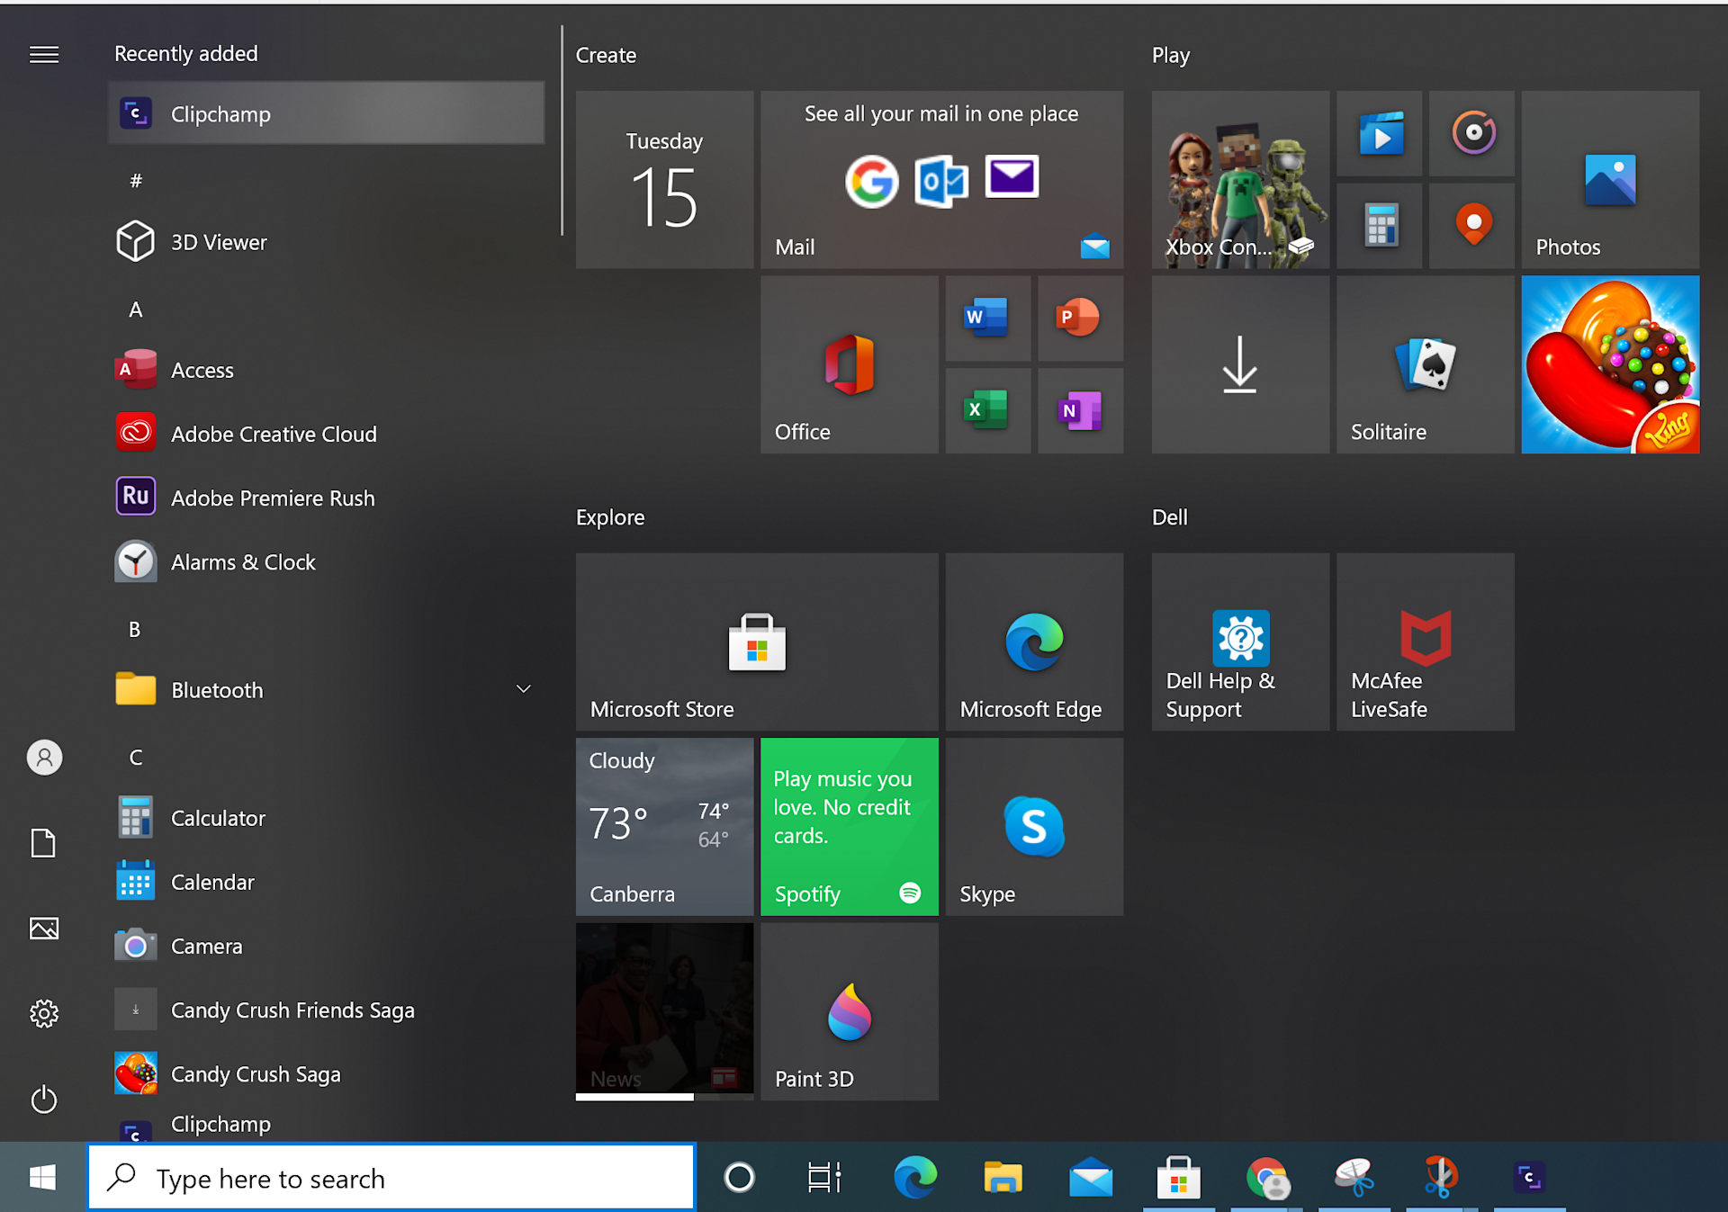Open Settings gear in left rail
Image resolution: width=1728 pixels, height=1212 pixels.
44,1014
